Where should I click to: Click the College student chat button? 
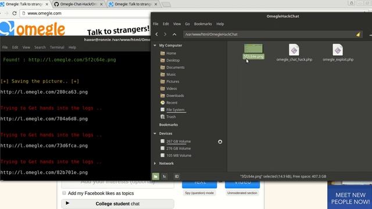point(117,204)
